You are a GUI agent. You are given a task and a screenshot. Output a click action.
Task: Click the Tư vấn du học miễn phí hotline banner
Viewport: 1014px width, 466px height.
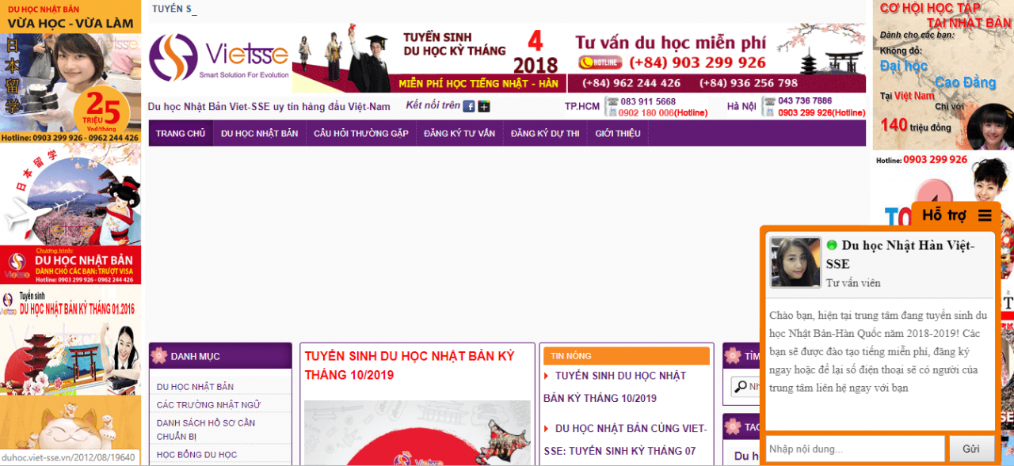tap(717, 58)
